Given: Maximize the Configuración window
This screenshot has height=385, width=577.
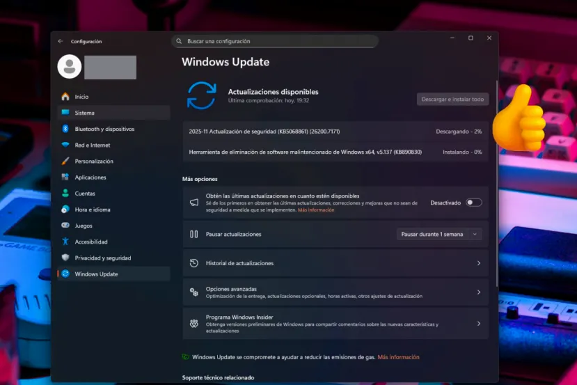Looking at the screenshot, I should pos(471,38).
